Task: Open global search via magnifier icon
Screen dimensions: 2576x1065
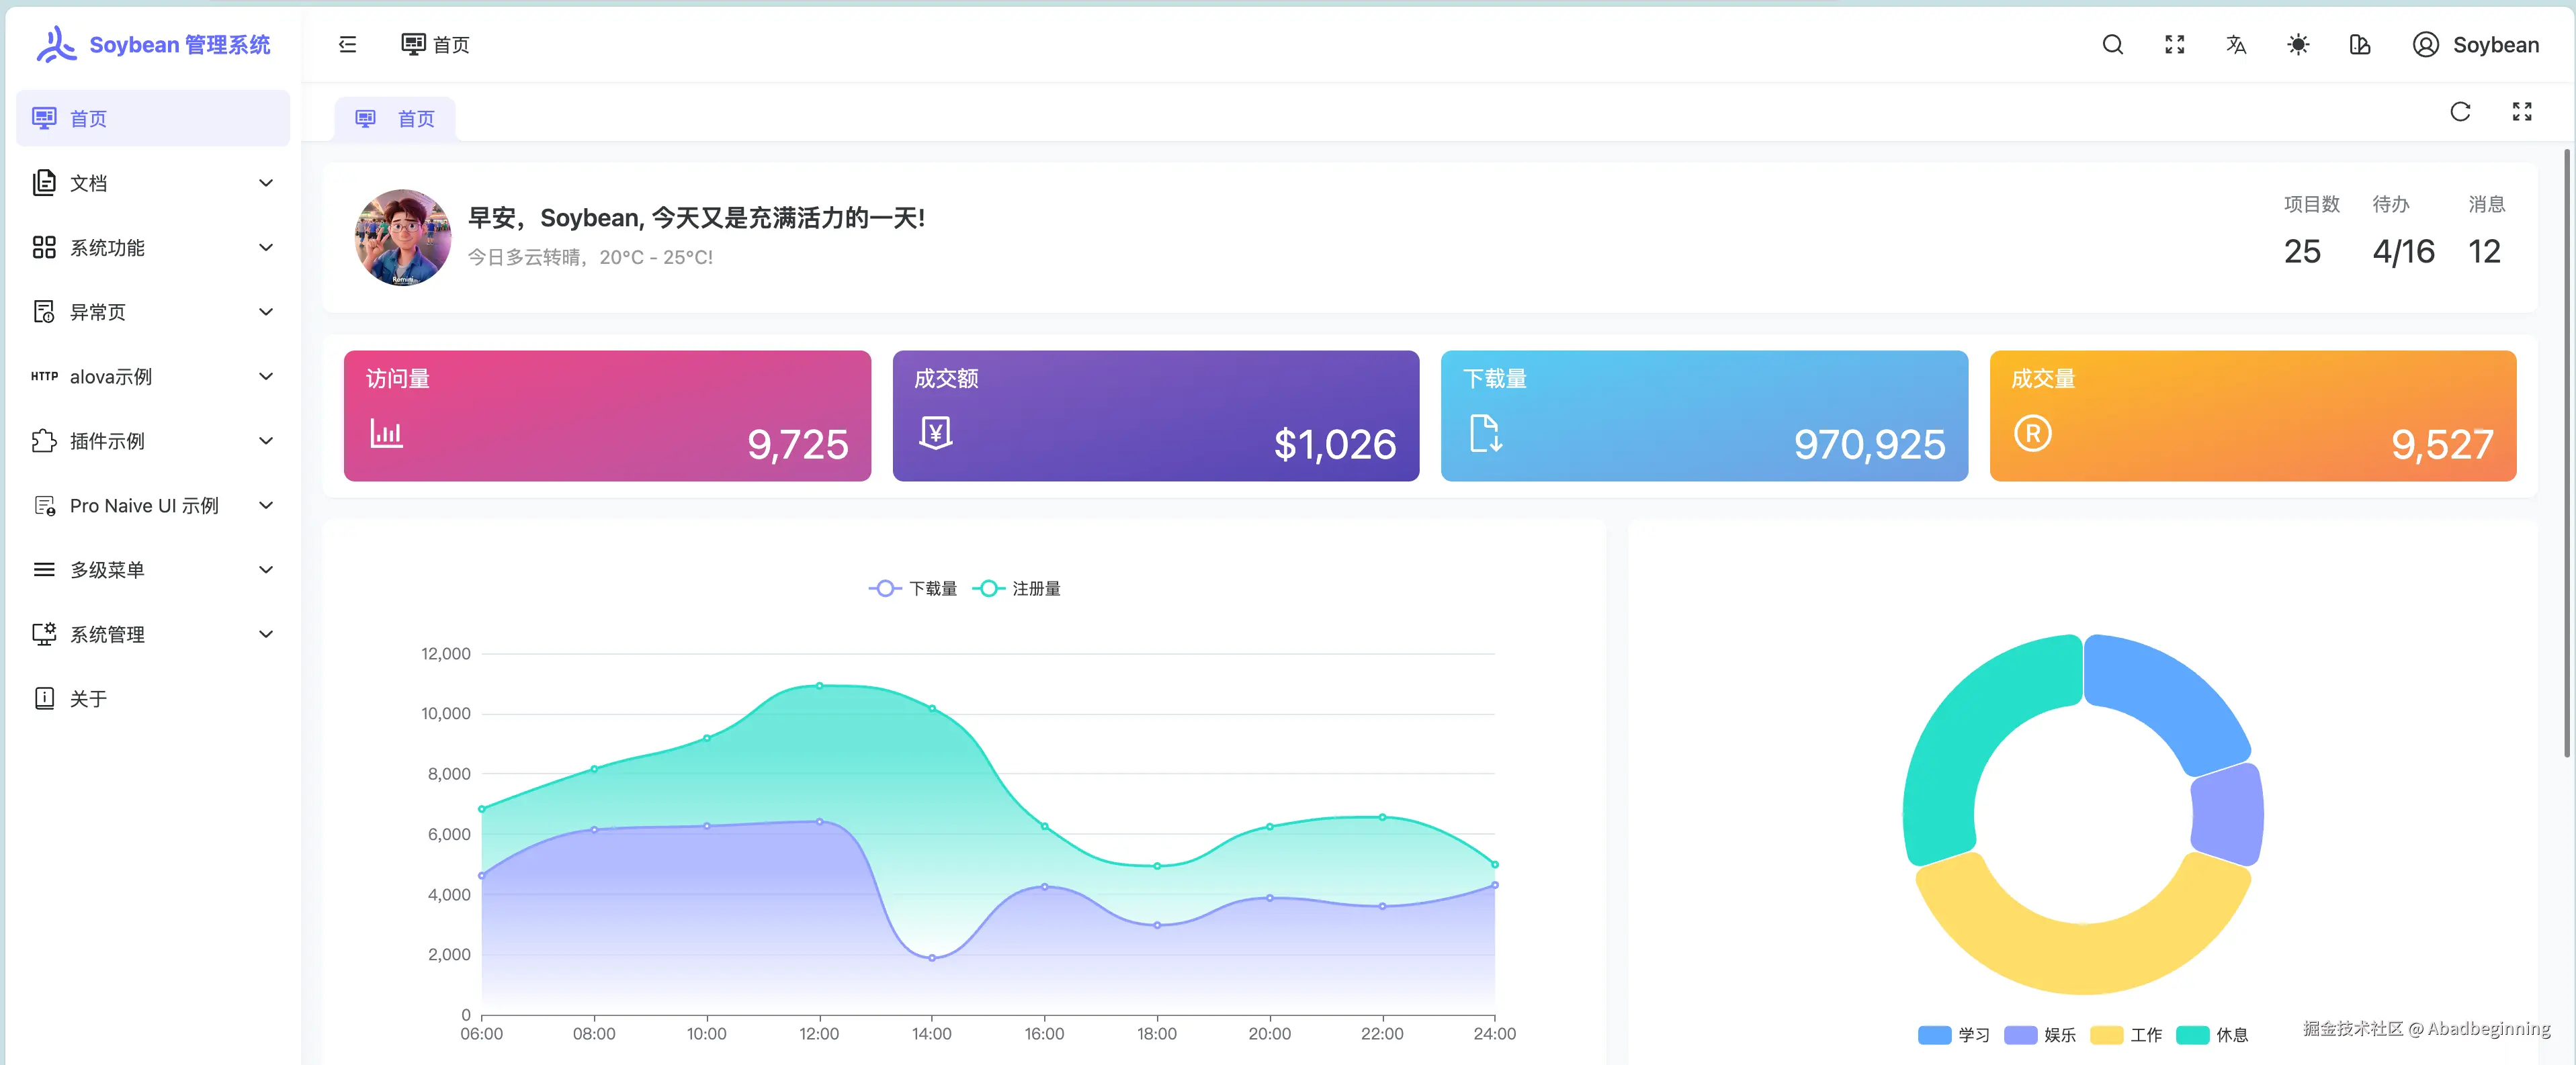Action: point(2112,45)
